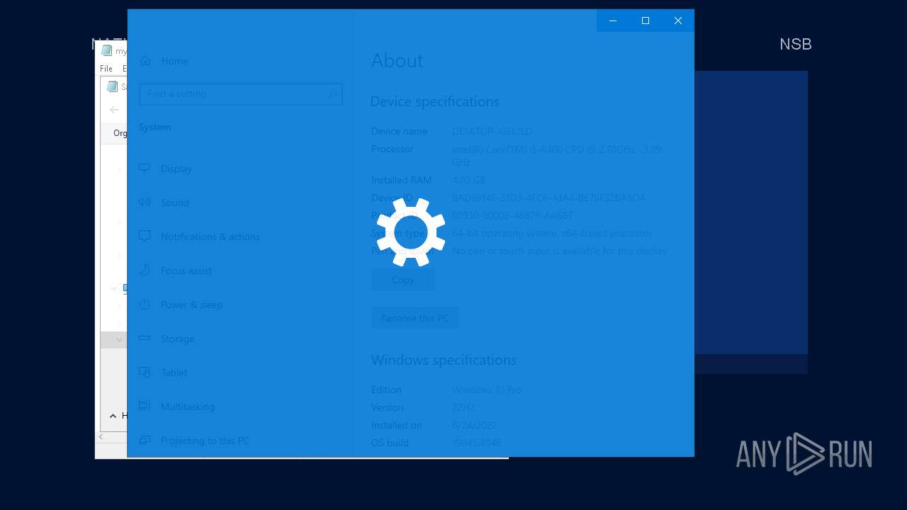This screenshot has width=907, height=510.
Task: Collapse the Hide Folders chevron in dialog
Action: (x=113, y=416)
